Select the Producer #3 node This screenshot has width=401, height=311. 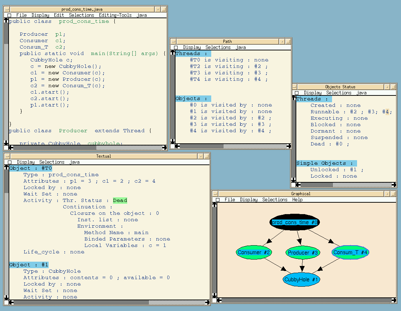tap(303, 253)
